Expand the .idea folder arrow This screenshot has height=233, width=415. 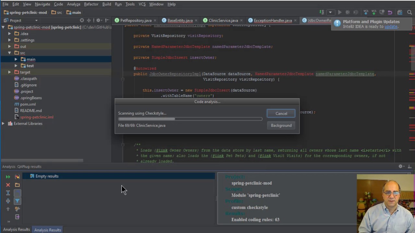point(9,34)
